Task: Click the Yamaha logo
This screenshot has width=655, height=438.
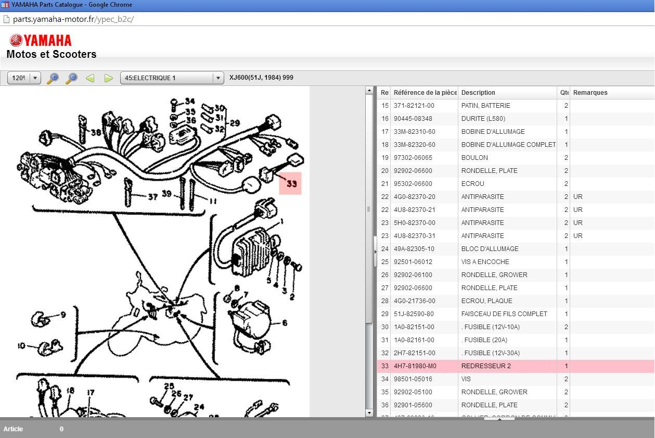Action: (x=40, y=41)
